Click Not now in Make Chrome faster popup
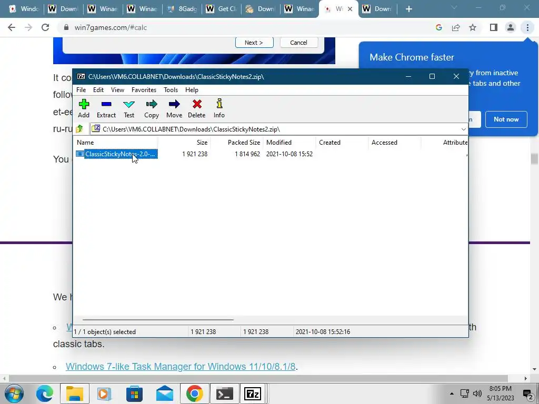This screenshot has width=539, height=404. [506, 119]
